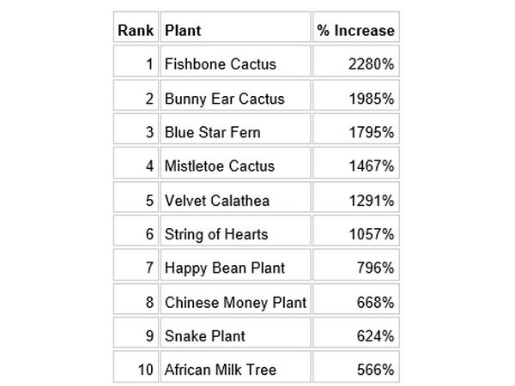Select the Chinese Money Plant cell
Viewport: 515px width, 386px height.
pos(235,302)
